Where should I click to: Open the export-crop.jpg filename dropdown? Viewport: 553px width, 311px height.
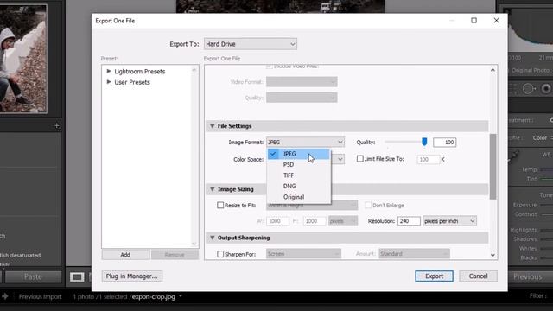[x=181, y=296]
